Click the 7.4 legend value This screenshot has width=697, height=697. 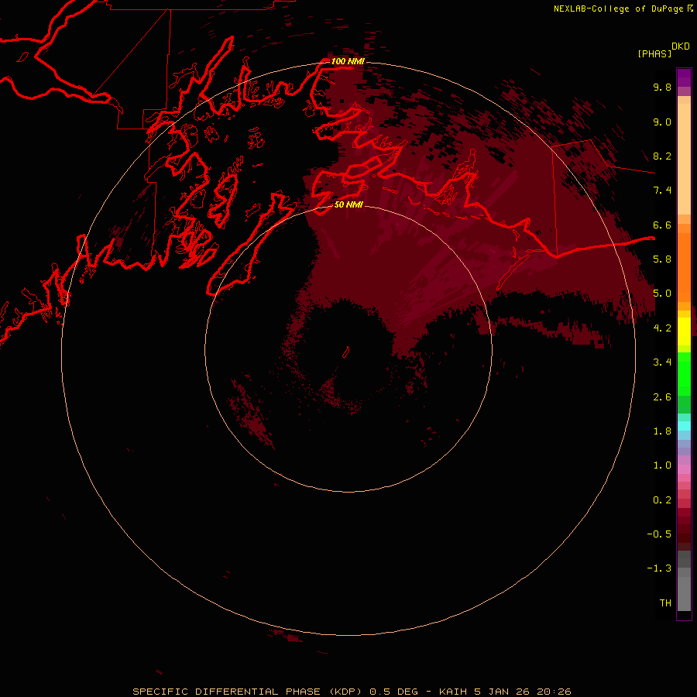pyautogui.click(x=662, y=191)
